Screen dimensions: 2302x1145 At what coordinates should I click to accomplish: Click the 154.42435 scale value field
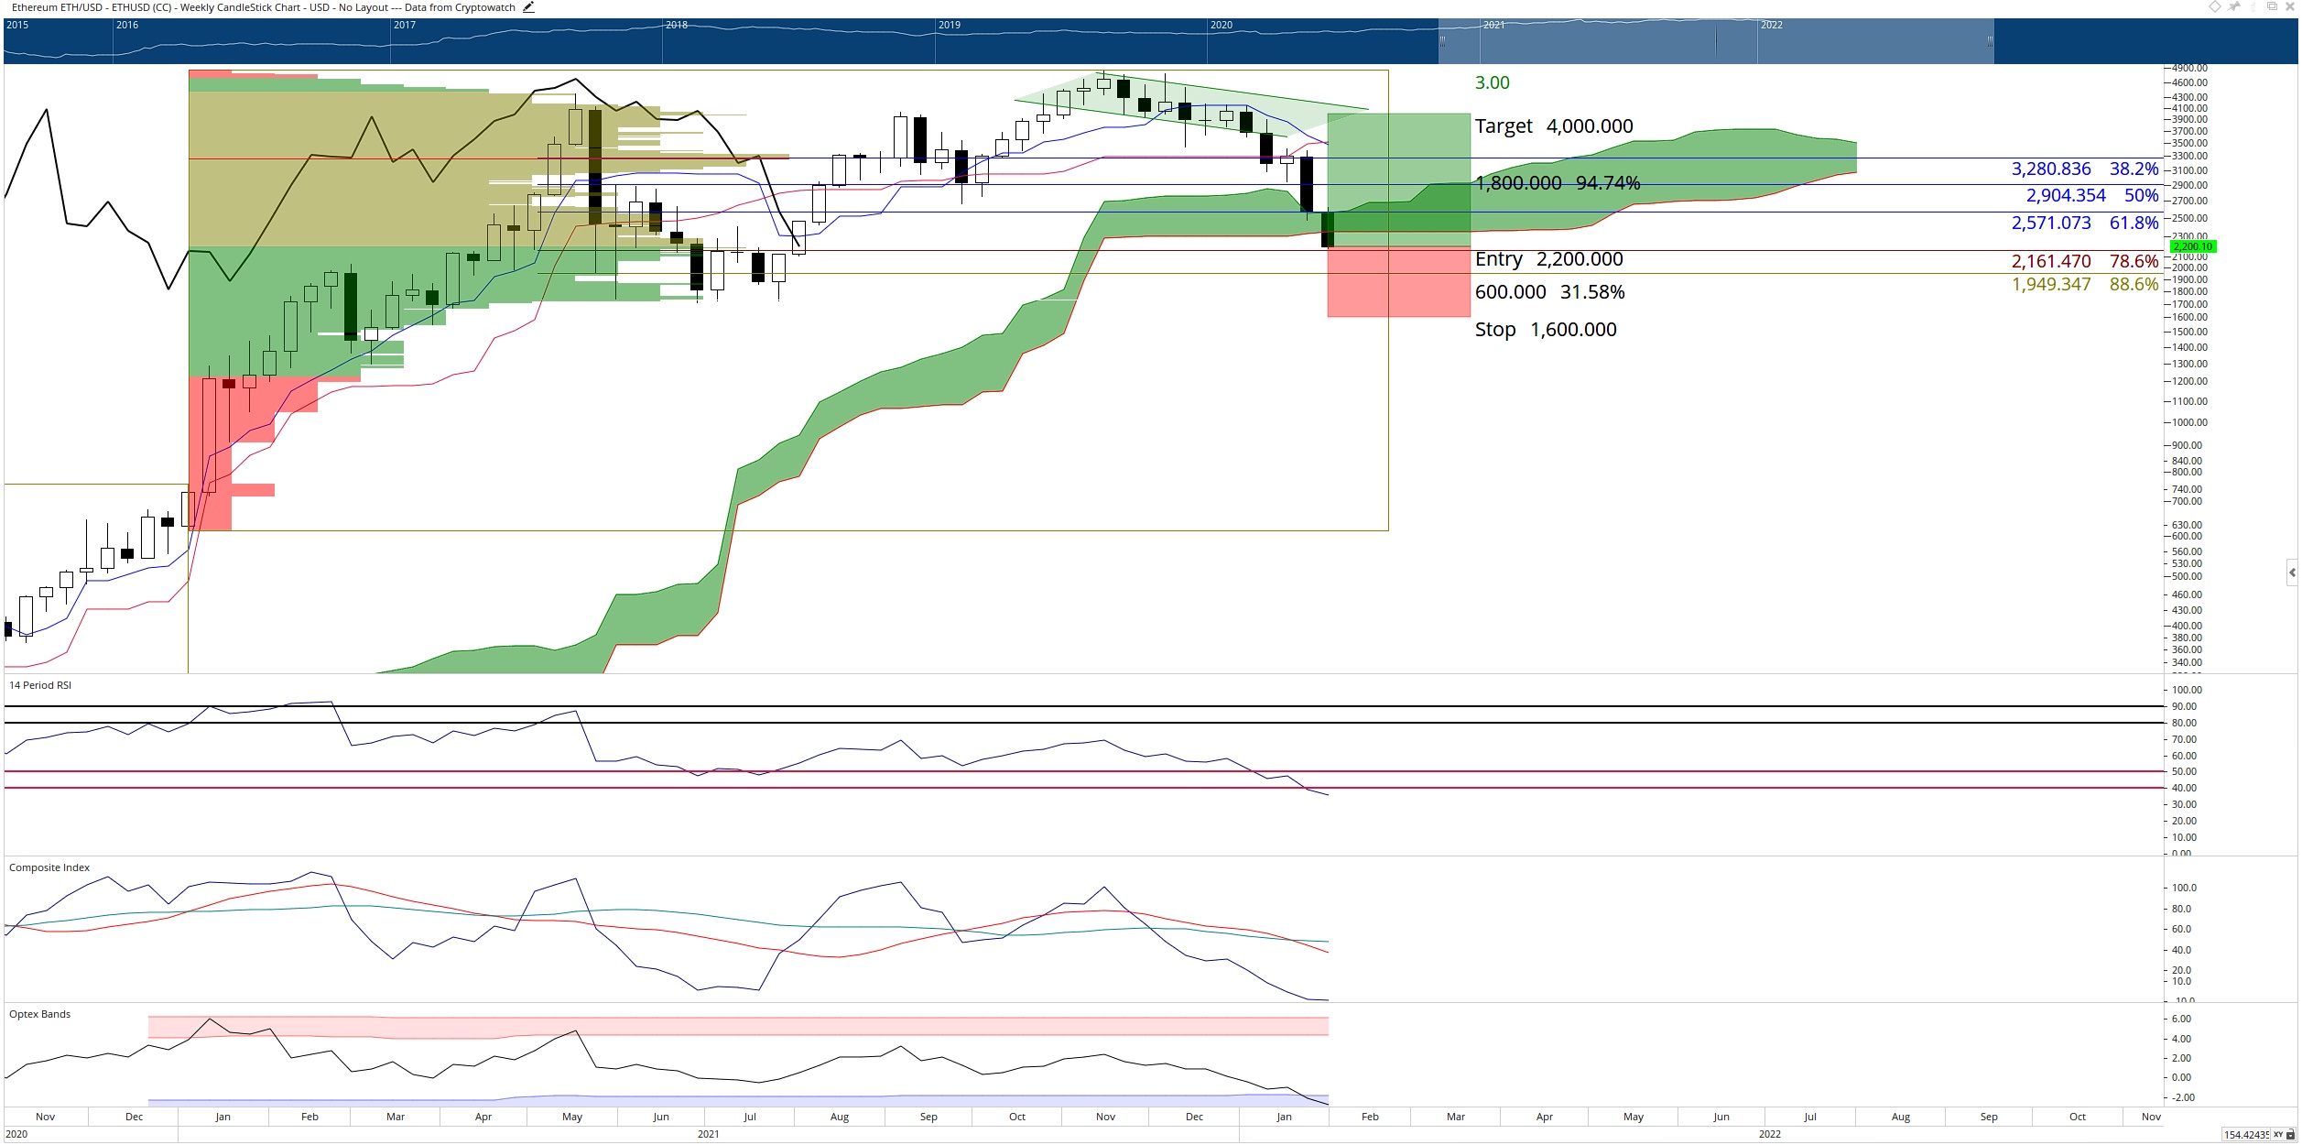coord(2247,1135)
